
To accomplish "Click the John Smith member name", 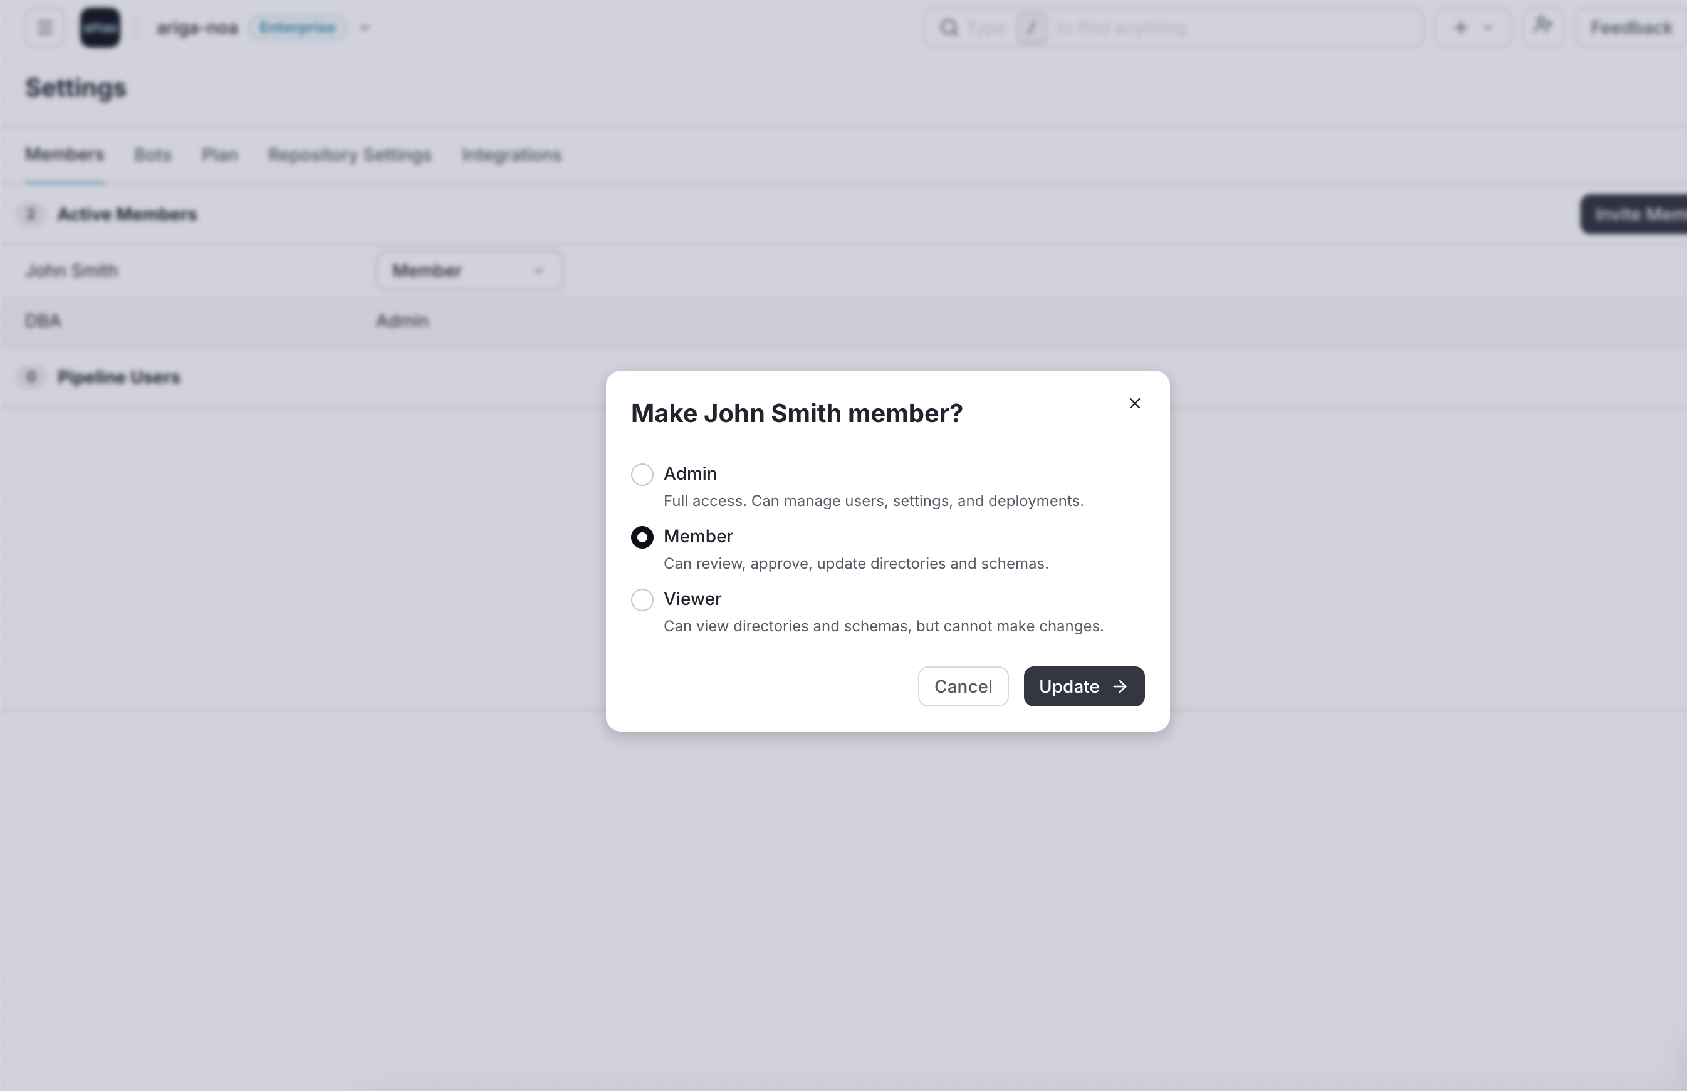I will 71,271.
